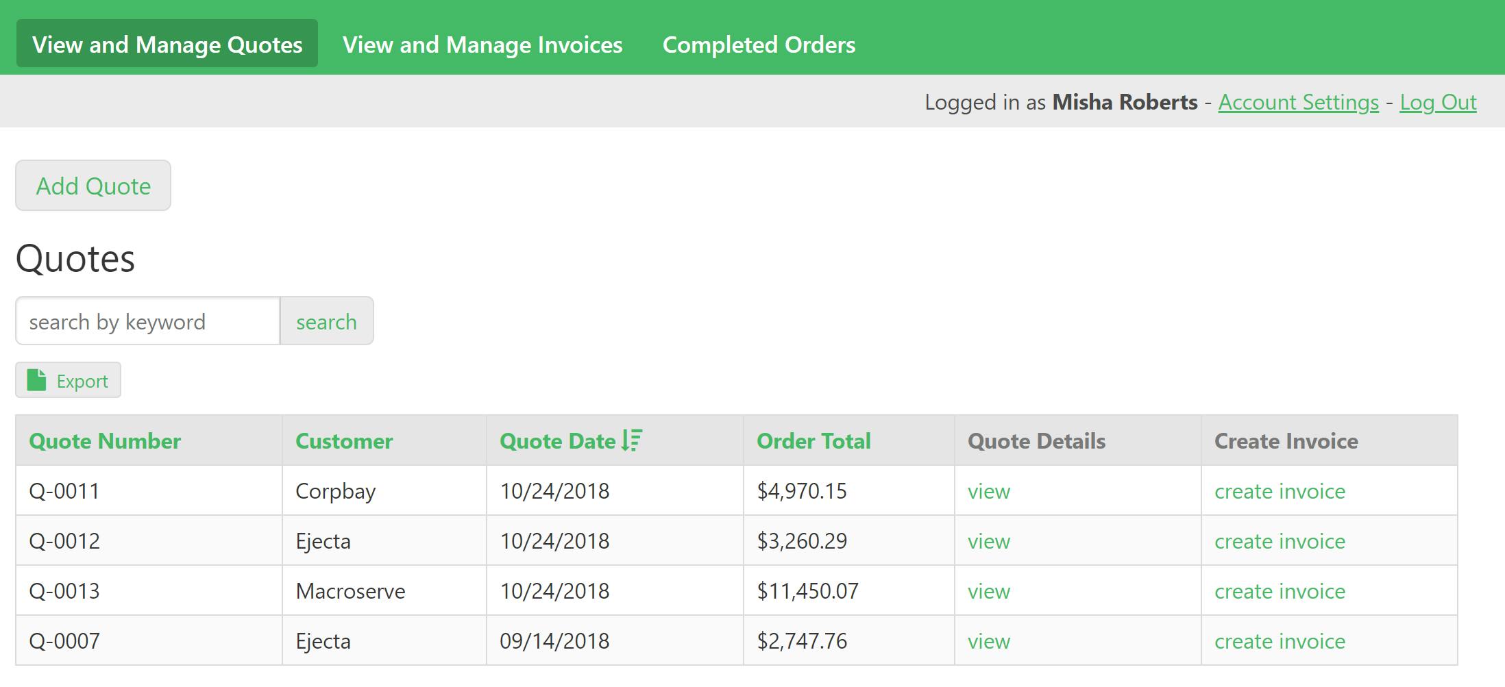The width and height of the screenshot is (1505, 687).
Task: Click the 10/24/2018 date in Q-0012 row
Action: (554, 541)
